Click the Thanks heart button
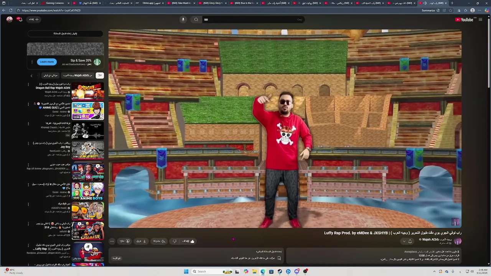The width and height of the screenshot is (491, 276). click(125, 241)
